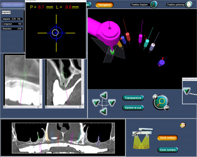Toggle Cont. lumière control
197x157 pixels.
[168, 150]
